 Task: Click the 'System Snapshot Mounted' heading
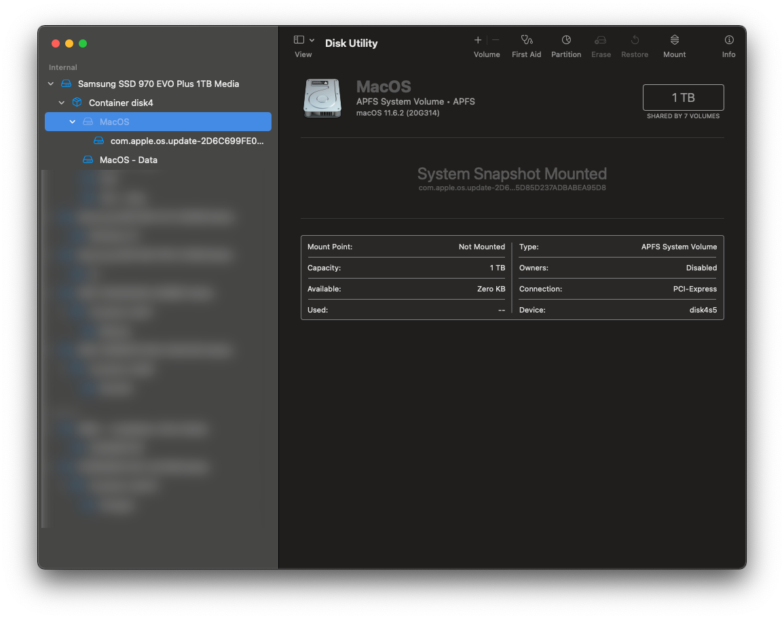(x=512, y=174)
